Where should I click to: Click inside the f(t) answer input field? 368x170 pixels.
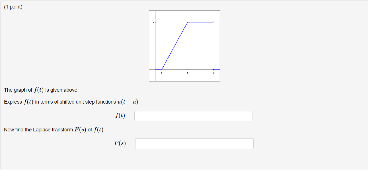(193, 116)
